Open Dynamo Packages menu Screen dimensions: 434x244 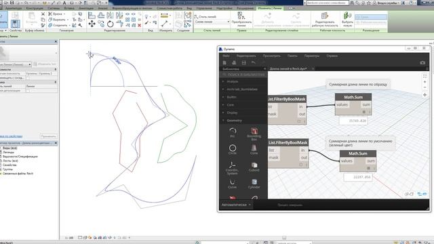coord(292,56)
